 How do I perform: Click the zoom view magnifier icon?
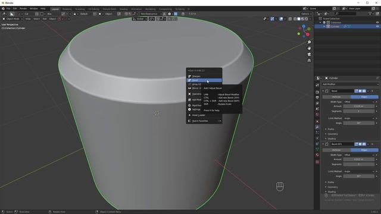[x=309, y=42]
